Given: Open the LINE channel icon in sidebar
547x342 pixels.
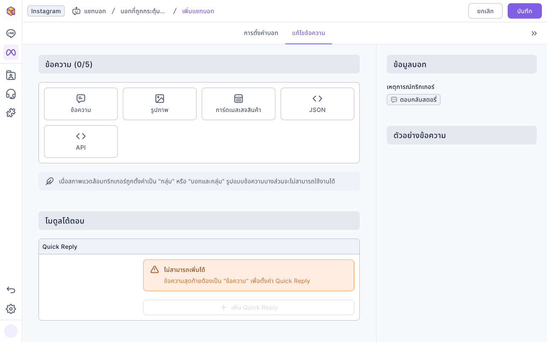Looking at the screenshot, I should (x=11, y=33).
